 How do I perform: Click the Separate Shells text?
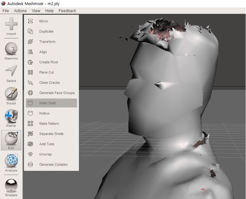point(51,134)
